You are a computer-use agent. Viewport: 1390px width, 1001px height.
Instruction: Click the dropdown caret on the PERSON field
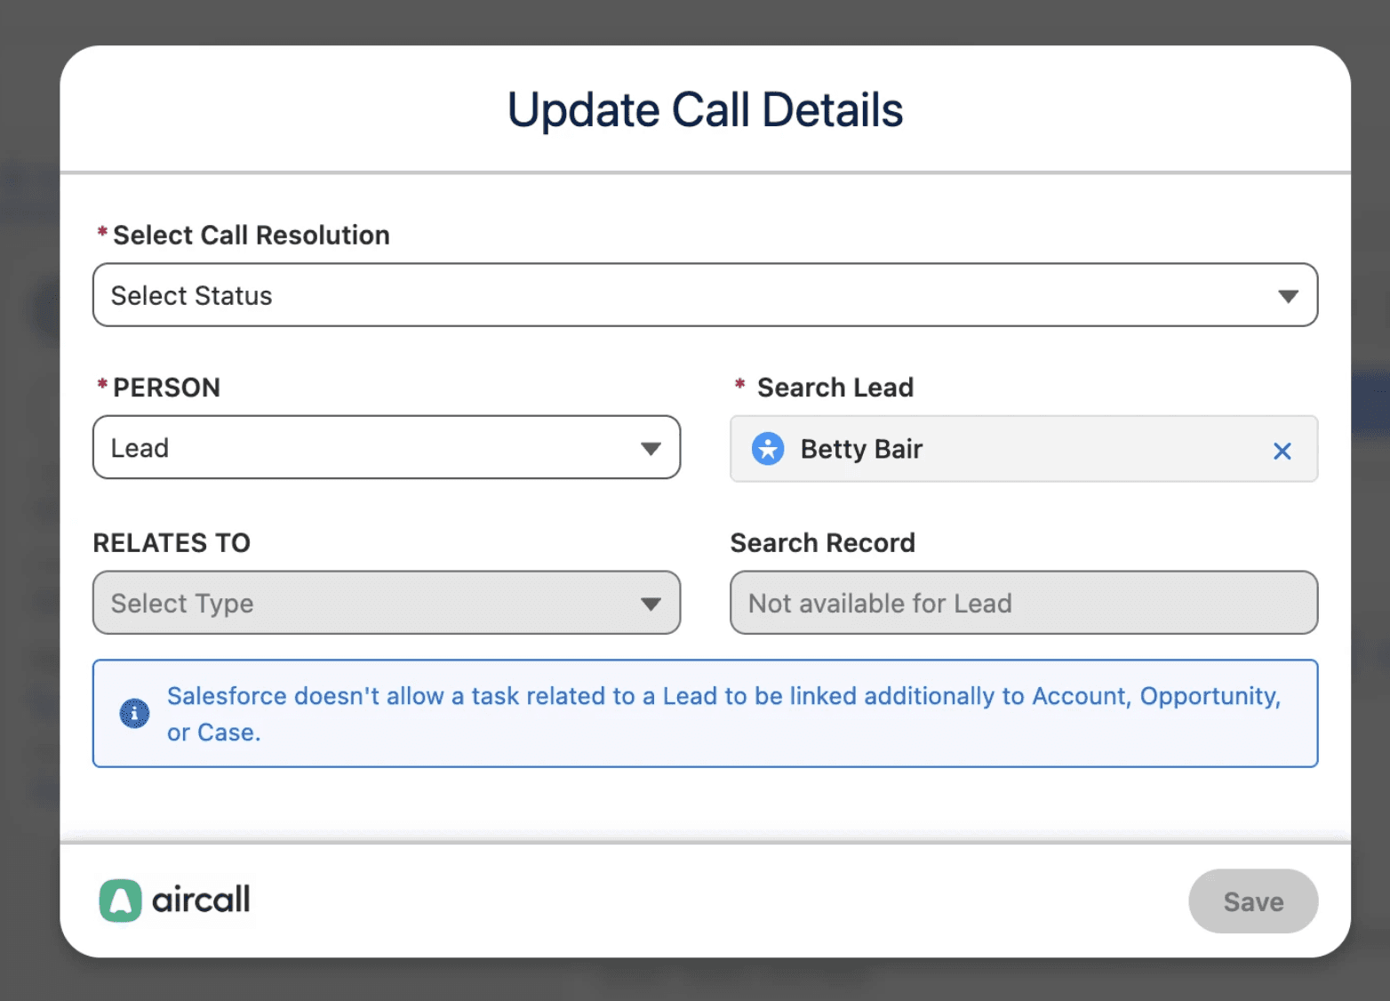(651, 448)
